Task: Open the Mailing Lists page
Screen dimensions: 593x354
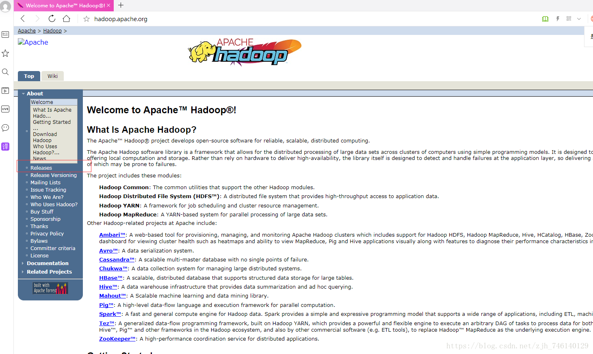Action: (45, 182)
